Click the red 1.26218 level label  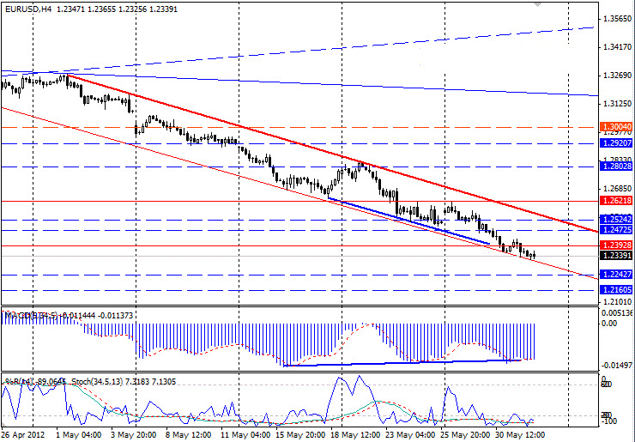pos(616,201)
